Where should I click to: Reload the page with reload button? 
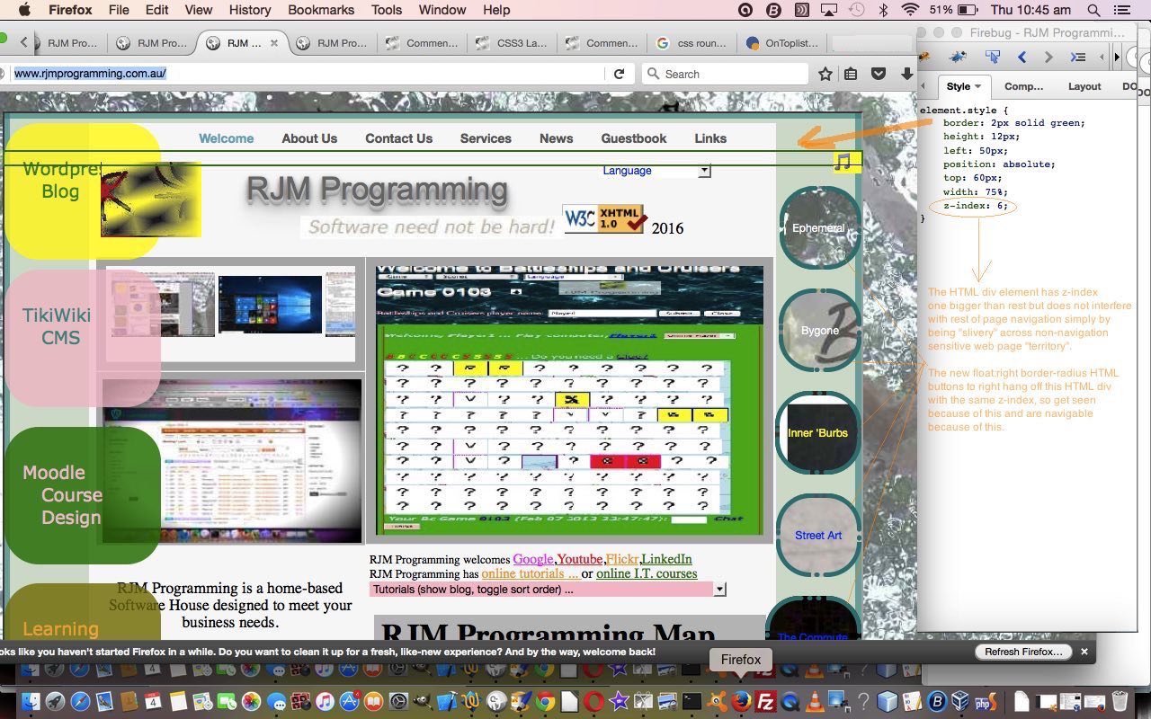click(619, 74)
